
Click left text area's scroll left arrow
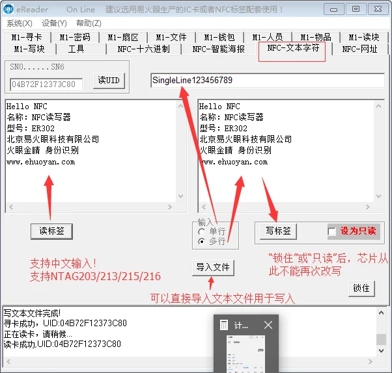[x=11, y=207]
